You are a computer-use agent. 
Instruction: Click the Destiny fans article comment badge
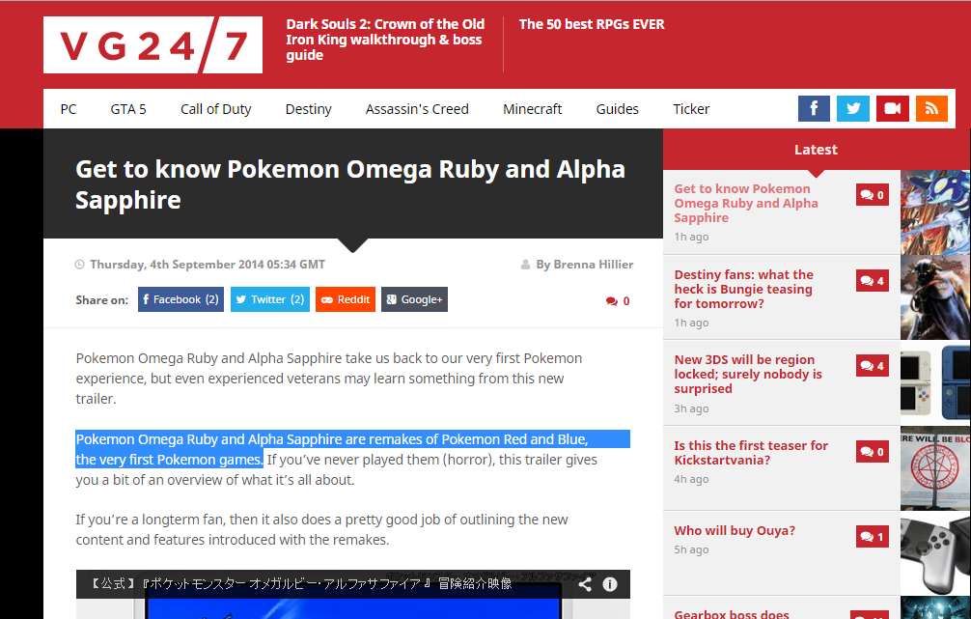[873, 281]
